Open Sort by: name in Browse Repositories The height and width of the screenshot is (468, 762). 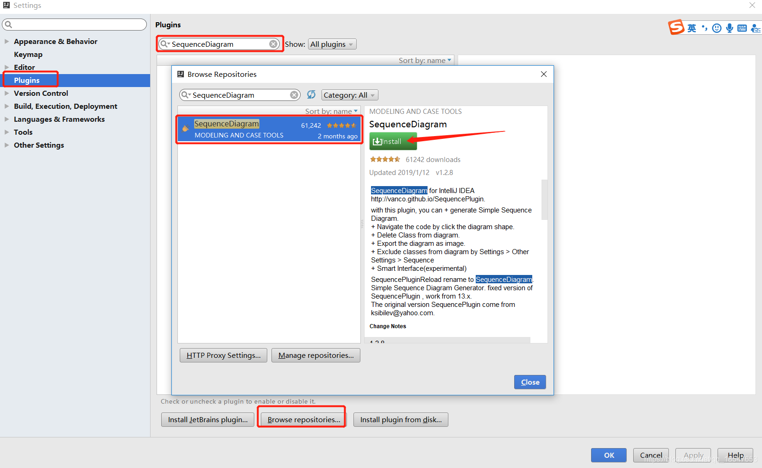tap(331, 111)
